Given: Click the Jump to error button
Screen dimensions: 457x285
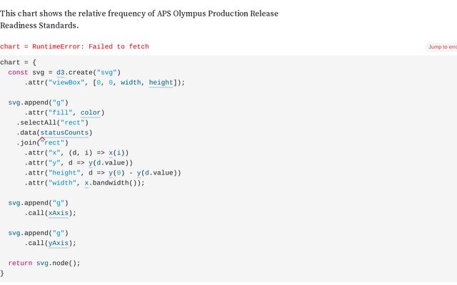Looking at the screenshot, I should coord(441,47).
